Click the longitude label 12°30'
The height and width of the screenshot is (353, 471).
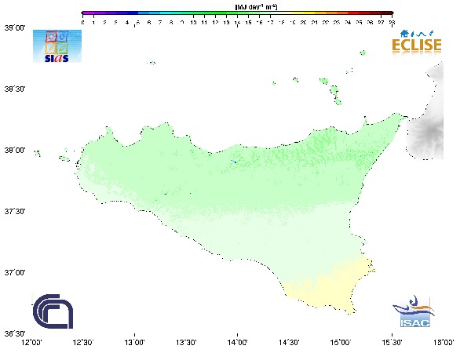(x=83, y=342)
